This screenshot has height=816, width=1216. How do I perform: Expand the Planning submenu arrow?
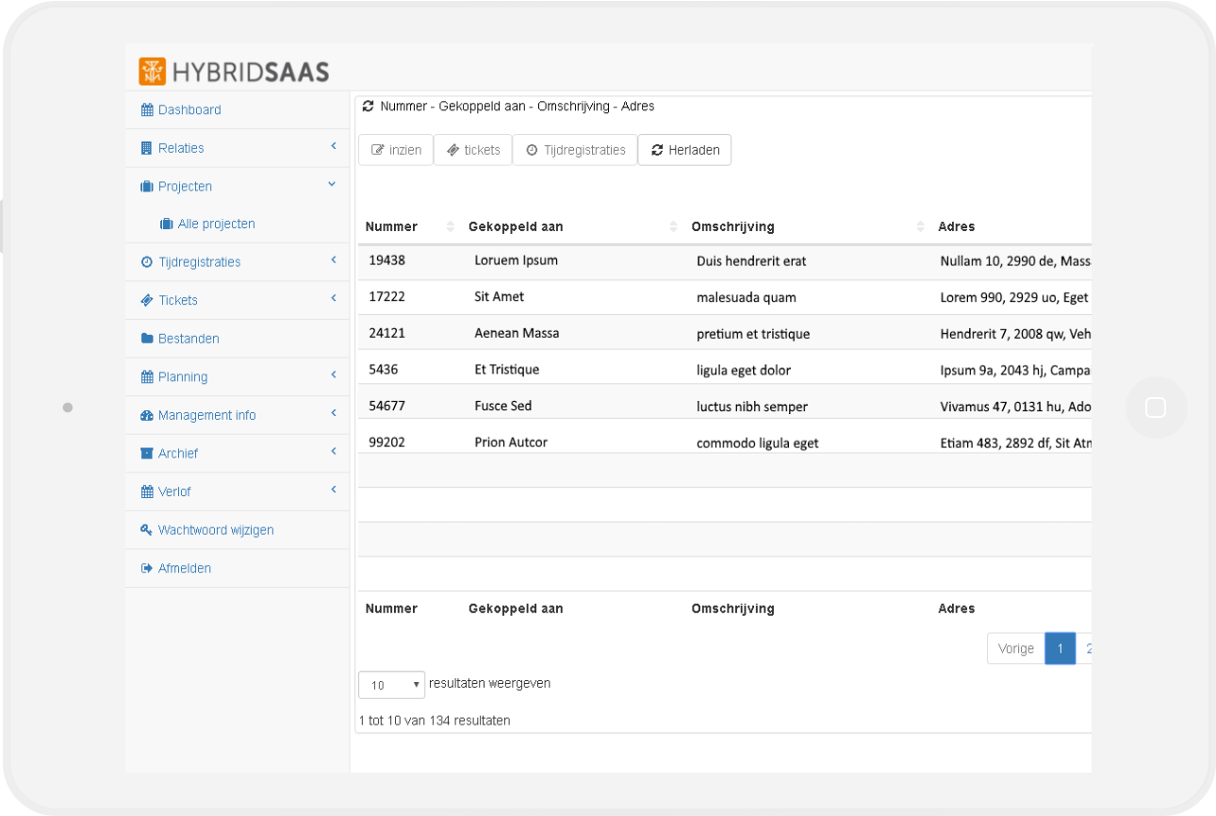[333, 375]
